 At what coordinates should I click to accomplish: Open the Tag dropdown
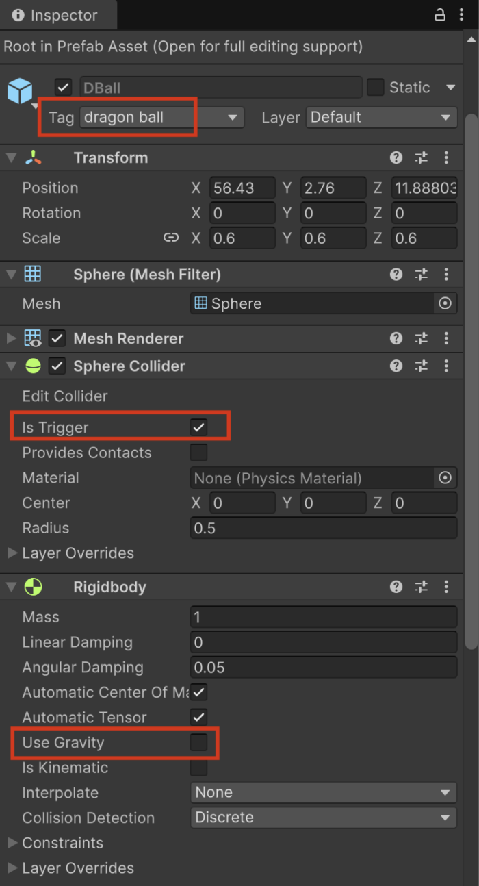[161, 117]
